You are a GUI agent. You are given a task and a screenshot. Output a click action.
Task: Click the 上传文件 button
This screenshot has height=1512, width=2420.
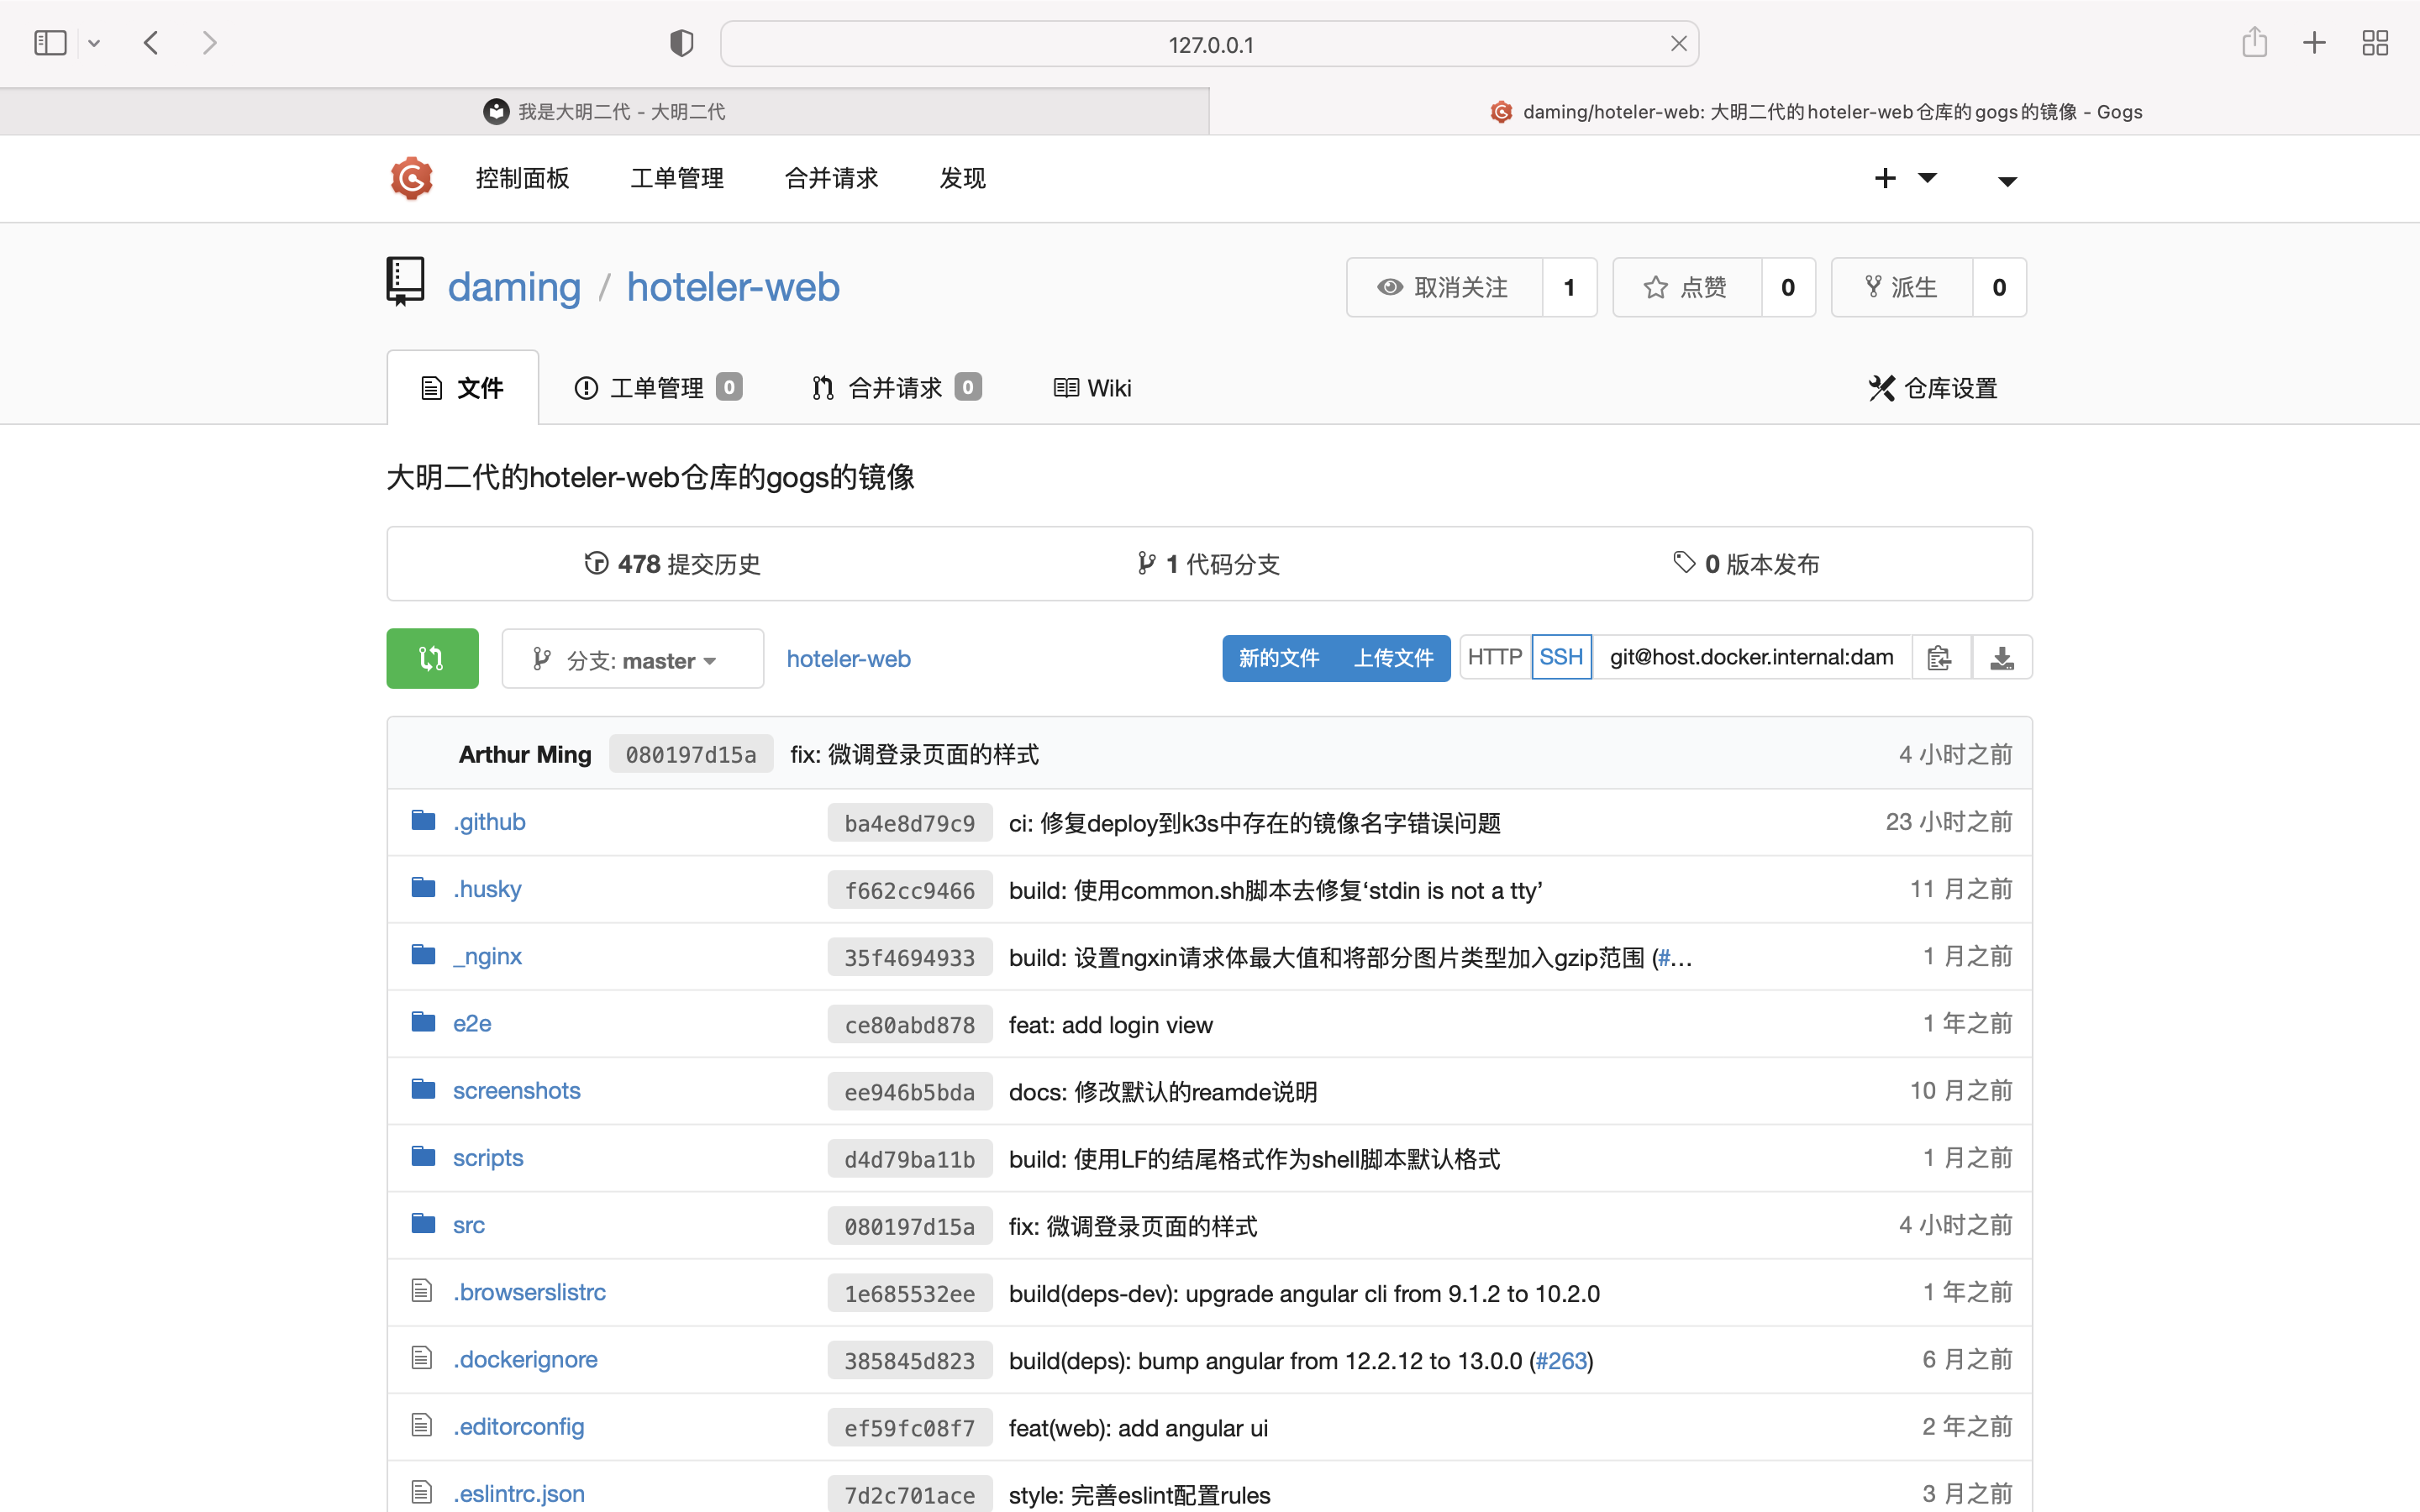[x=1394, y=658]
